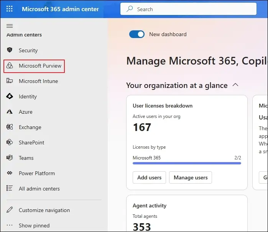The height and width of the screenshot is (232, 268).
Task: Click the Show pinned ellipsis icon
Action: 10,225
